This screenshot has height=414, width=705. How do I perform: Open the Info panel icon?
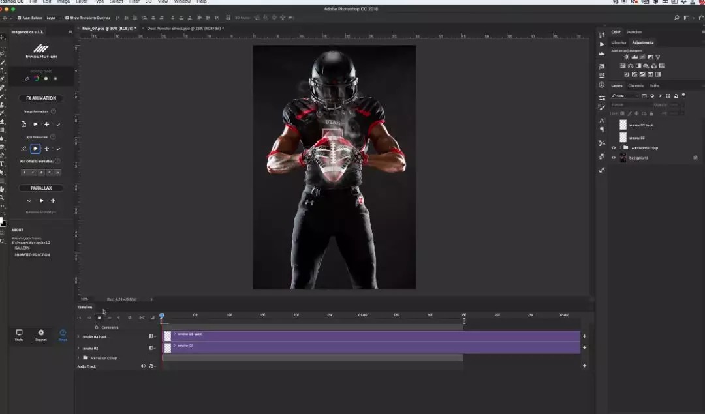click(602, 85)
